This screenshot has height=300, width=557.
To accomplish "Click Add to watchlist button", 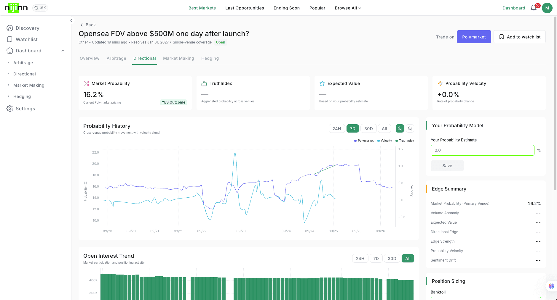I will point(519,37).
